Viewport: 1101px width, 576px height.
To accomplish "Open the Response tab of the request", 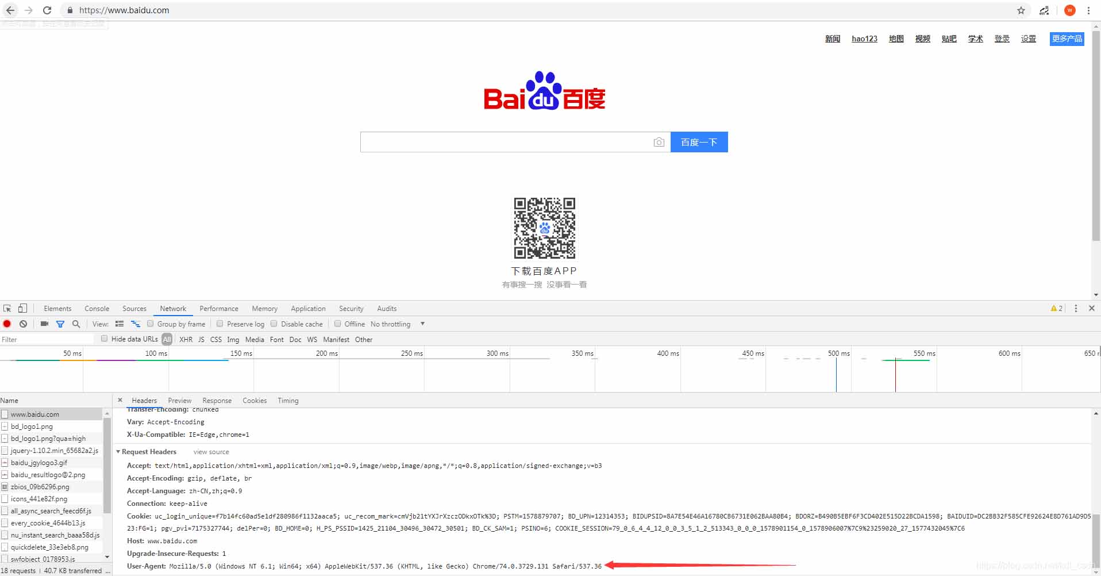I will point(217,401).
